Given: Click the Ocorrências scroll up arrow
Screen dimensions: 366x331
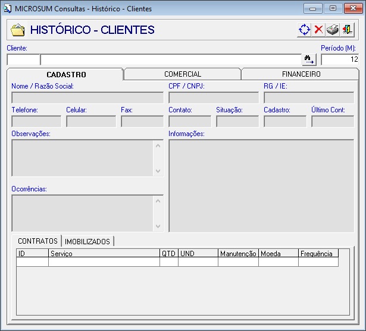Looking at the screenshot, I should (x=158, y=200).
